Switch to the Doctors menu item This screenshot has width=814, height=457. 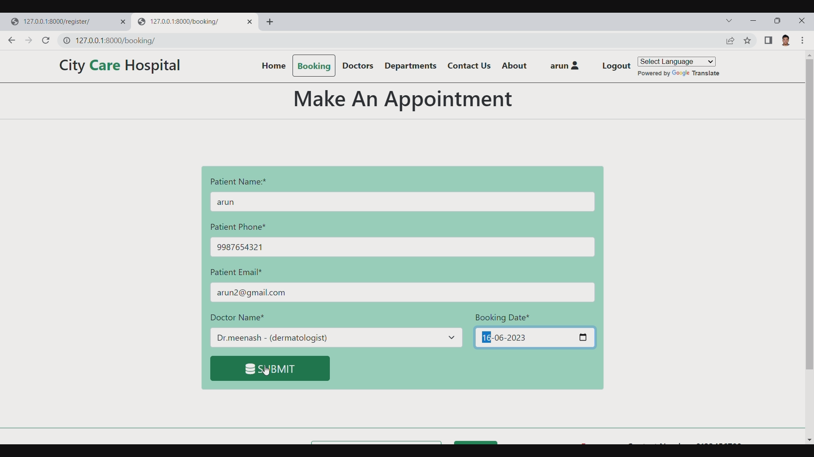pos(357,66)
